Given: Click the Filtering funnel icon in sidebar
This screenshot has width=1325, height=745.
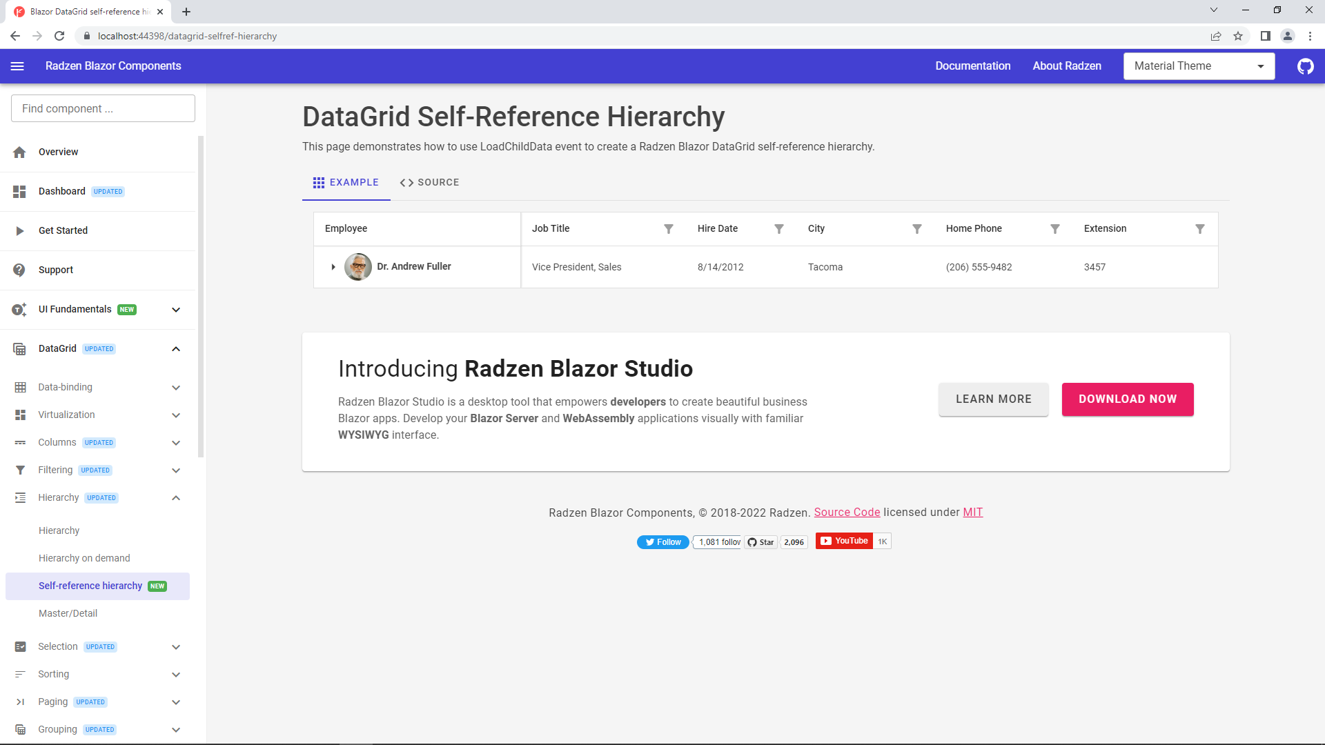Looking at the screenshot, I should point(21,470).
